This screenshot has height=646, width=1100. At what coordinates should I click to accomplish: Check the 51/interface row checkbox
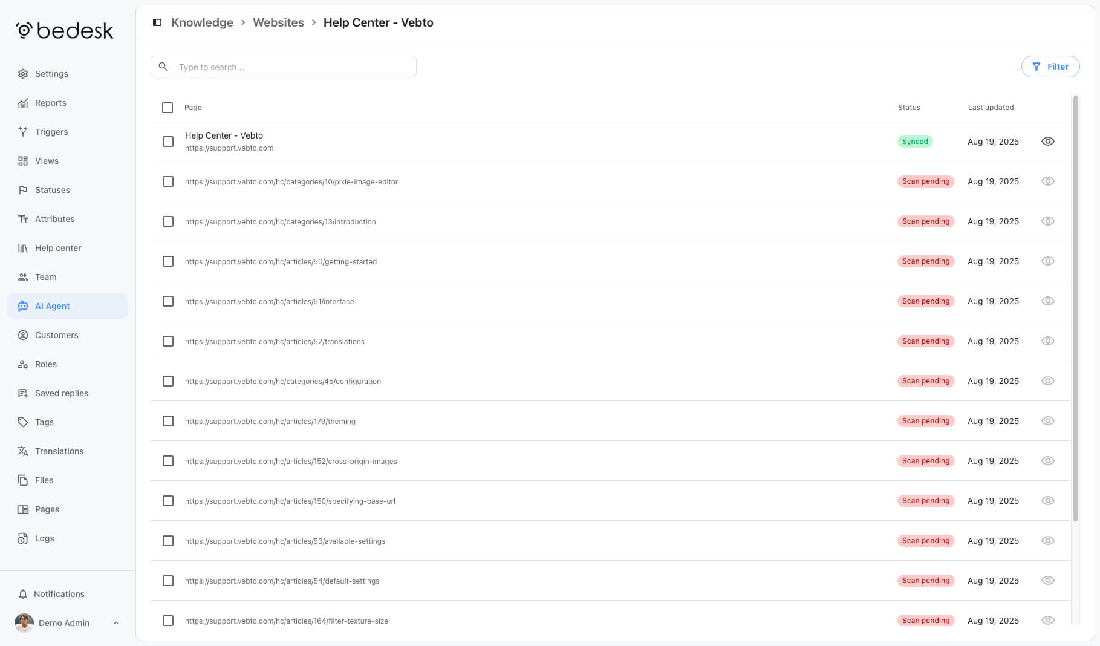coord(168,301)
